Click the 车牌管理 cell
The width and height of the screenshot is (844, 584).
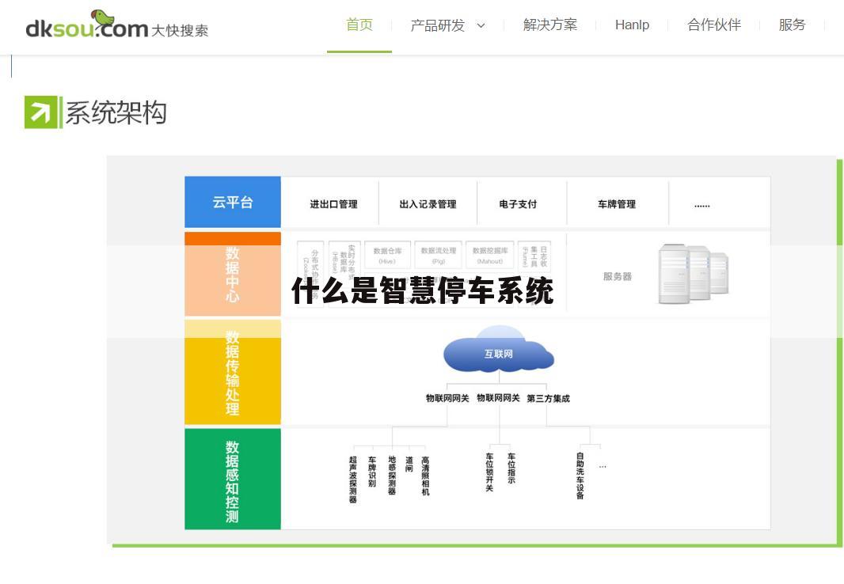[616, 204]
